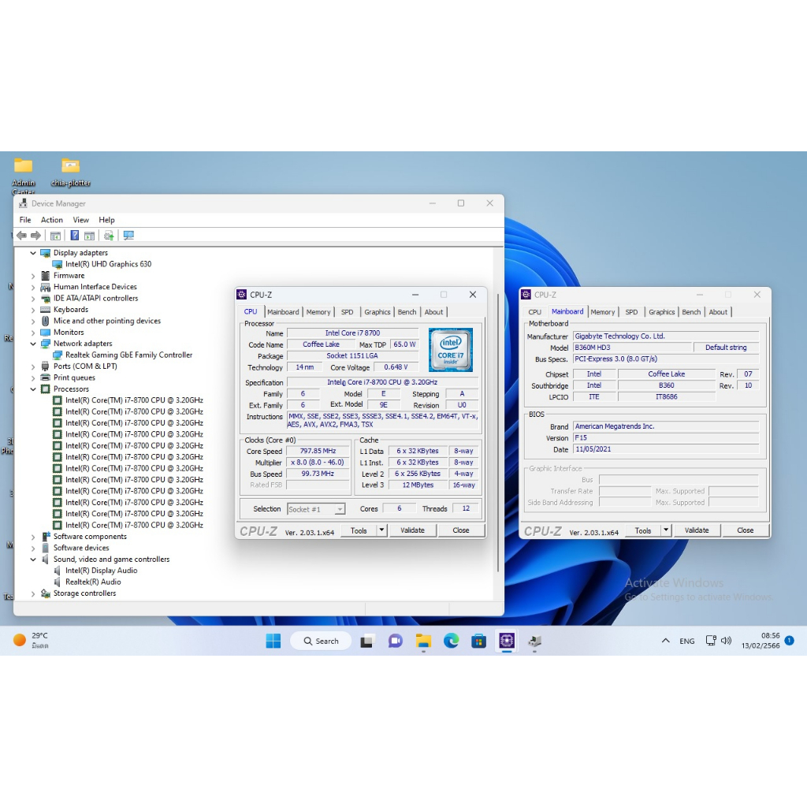Click the Back arrow in Device Manager toolbar
This screenshot has width=807, height=807.
coord(21,236)
